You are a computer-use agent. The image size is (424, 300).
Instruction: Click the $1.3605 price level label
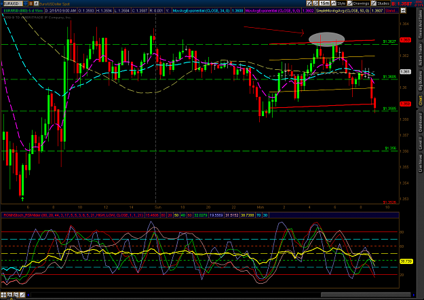[x=389, y=77]
